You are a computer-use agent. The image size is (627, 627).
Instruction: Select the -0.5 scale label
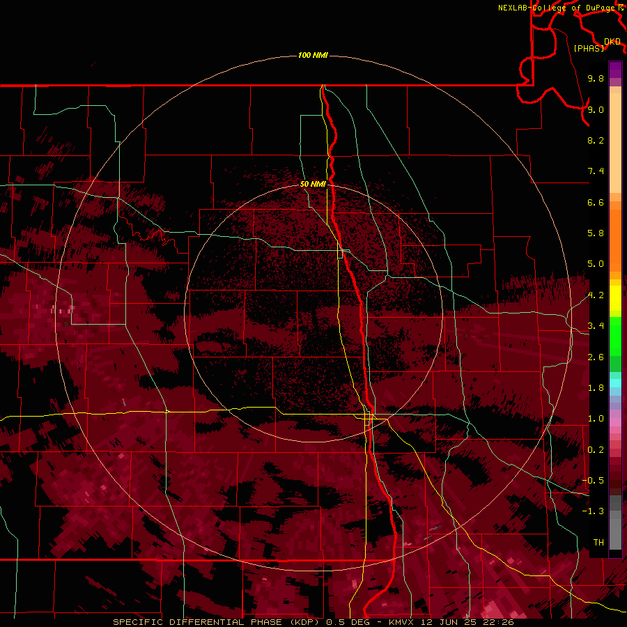593,481
